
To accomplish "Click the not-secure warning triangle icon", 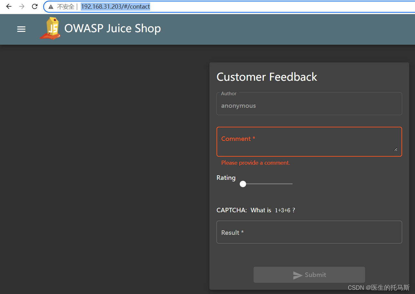I will [51, 7].
